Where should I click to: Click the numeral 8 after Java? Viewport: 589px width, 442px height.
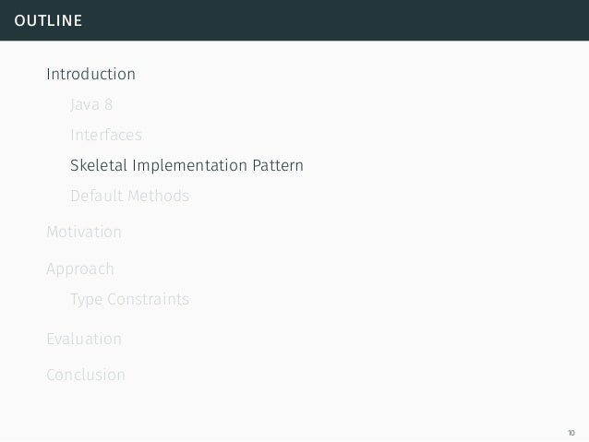(109, 105)
